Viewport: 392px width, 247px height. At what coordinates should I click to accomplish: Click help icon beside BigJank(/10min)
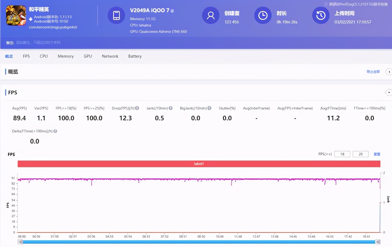209,108
